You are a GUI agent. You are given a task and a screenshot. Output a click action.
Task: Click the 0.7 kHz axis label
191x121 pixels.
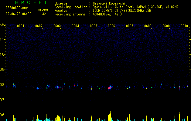click(2, 100)
